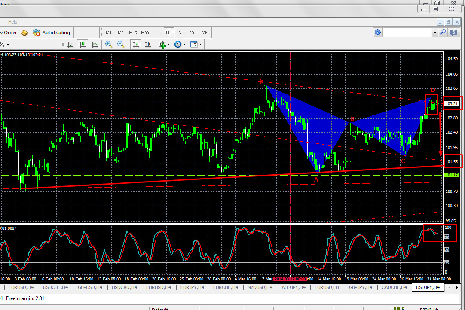The height and width of the screenshot is (310, 465).
Task: Click pattern point label X on chart
Action: [261, 82]
